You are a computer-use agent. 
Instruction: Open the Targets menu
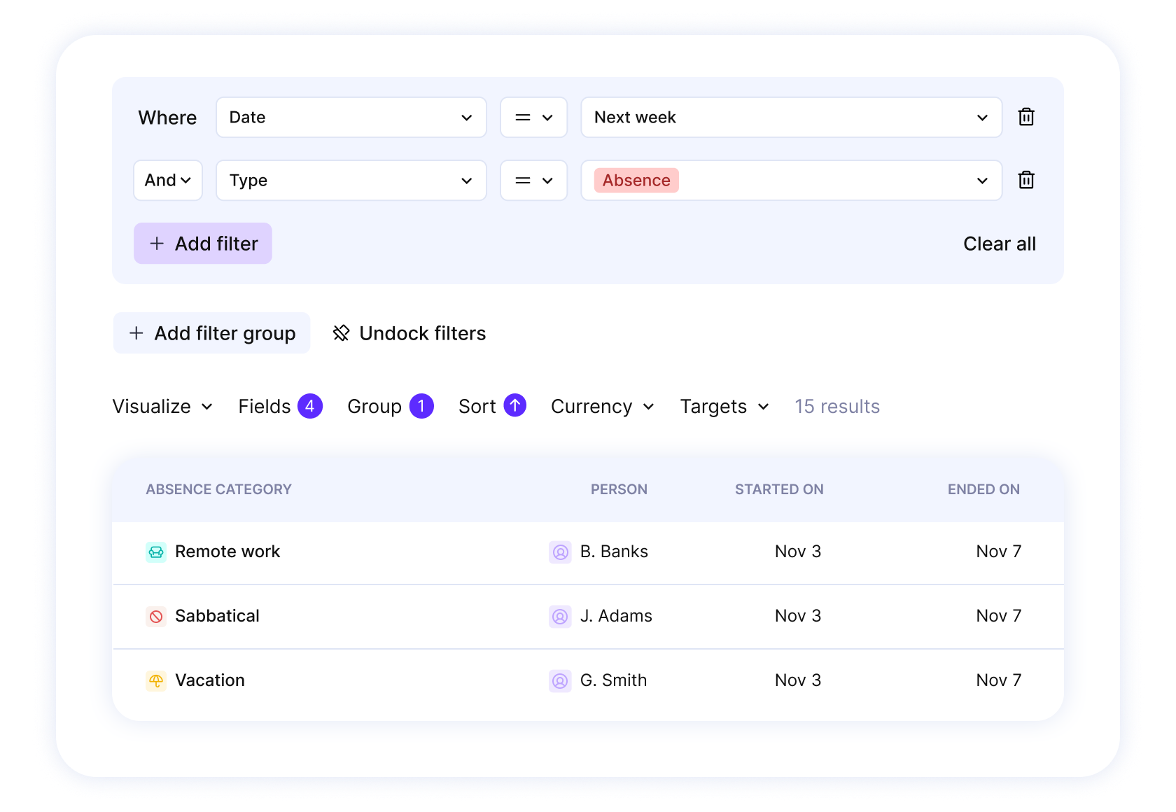coord(723,405)
